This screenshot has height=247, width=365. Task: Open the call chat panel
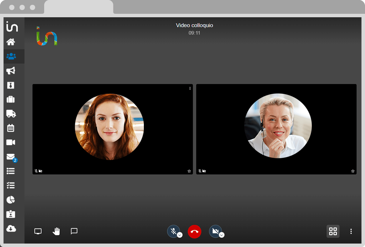(x=74, y=231)
